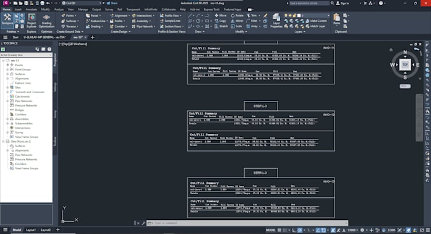This screenshot has height=234, width=431.
Task: Choose the Rotate tool
Action: [237, 15]
